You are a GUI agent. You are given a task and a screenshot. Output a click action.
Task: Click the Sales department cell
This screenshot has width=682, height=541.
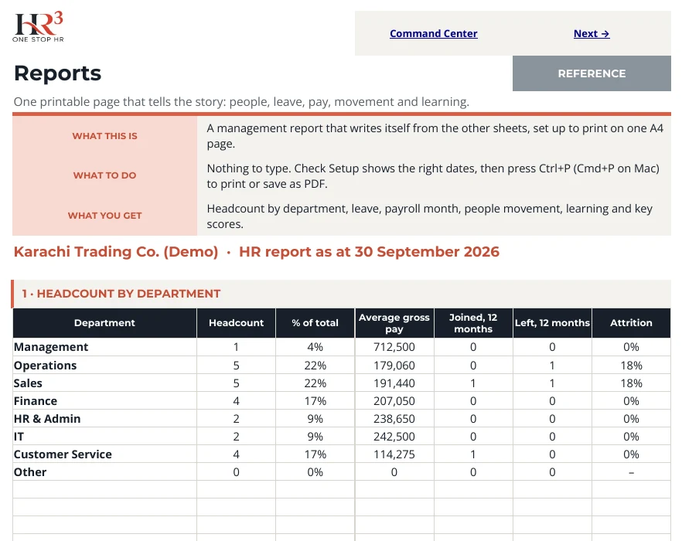point(105,383)
